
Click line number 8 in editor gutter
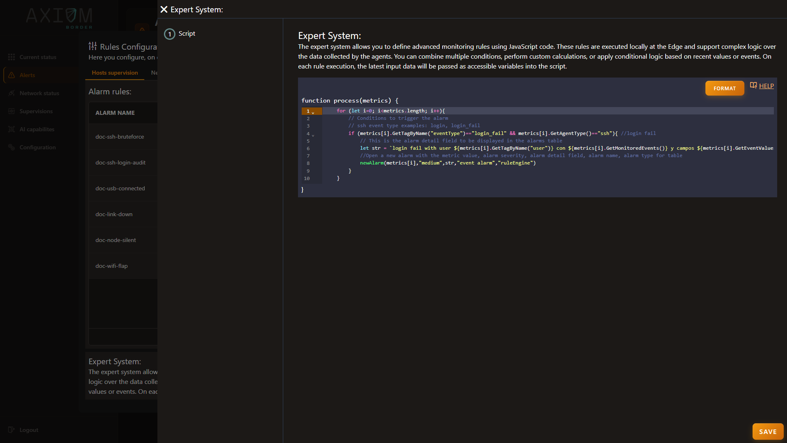308,163
